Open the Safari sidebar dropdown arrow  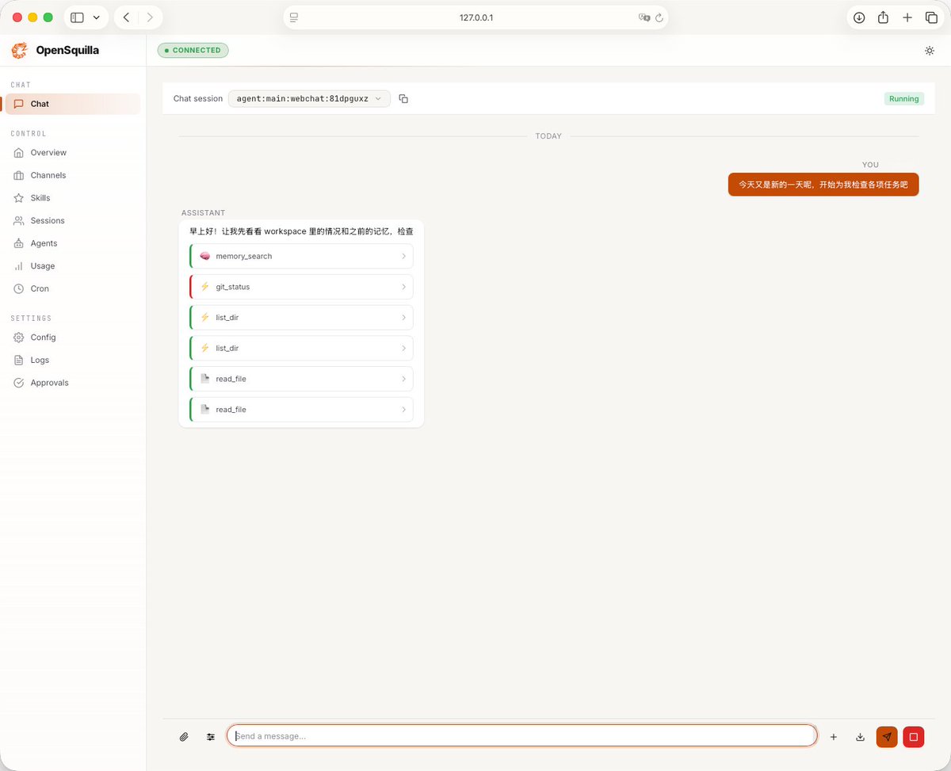97,17
